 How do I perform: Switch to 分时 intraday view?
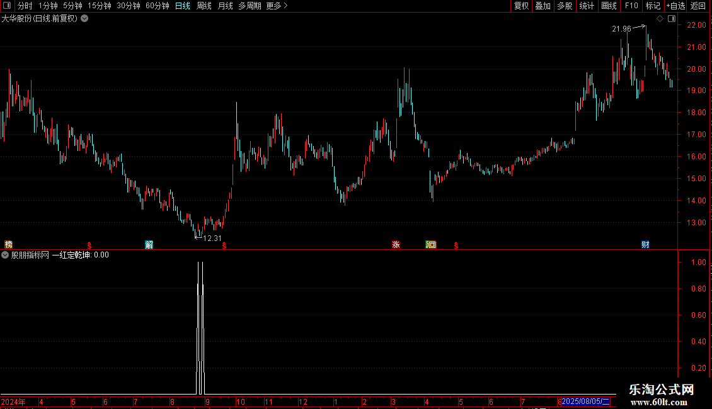pos(25,6)
